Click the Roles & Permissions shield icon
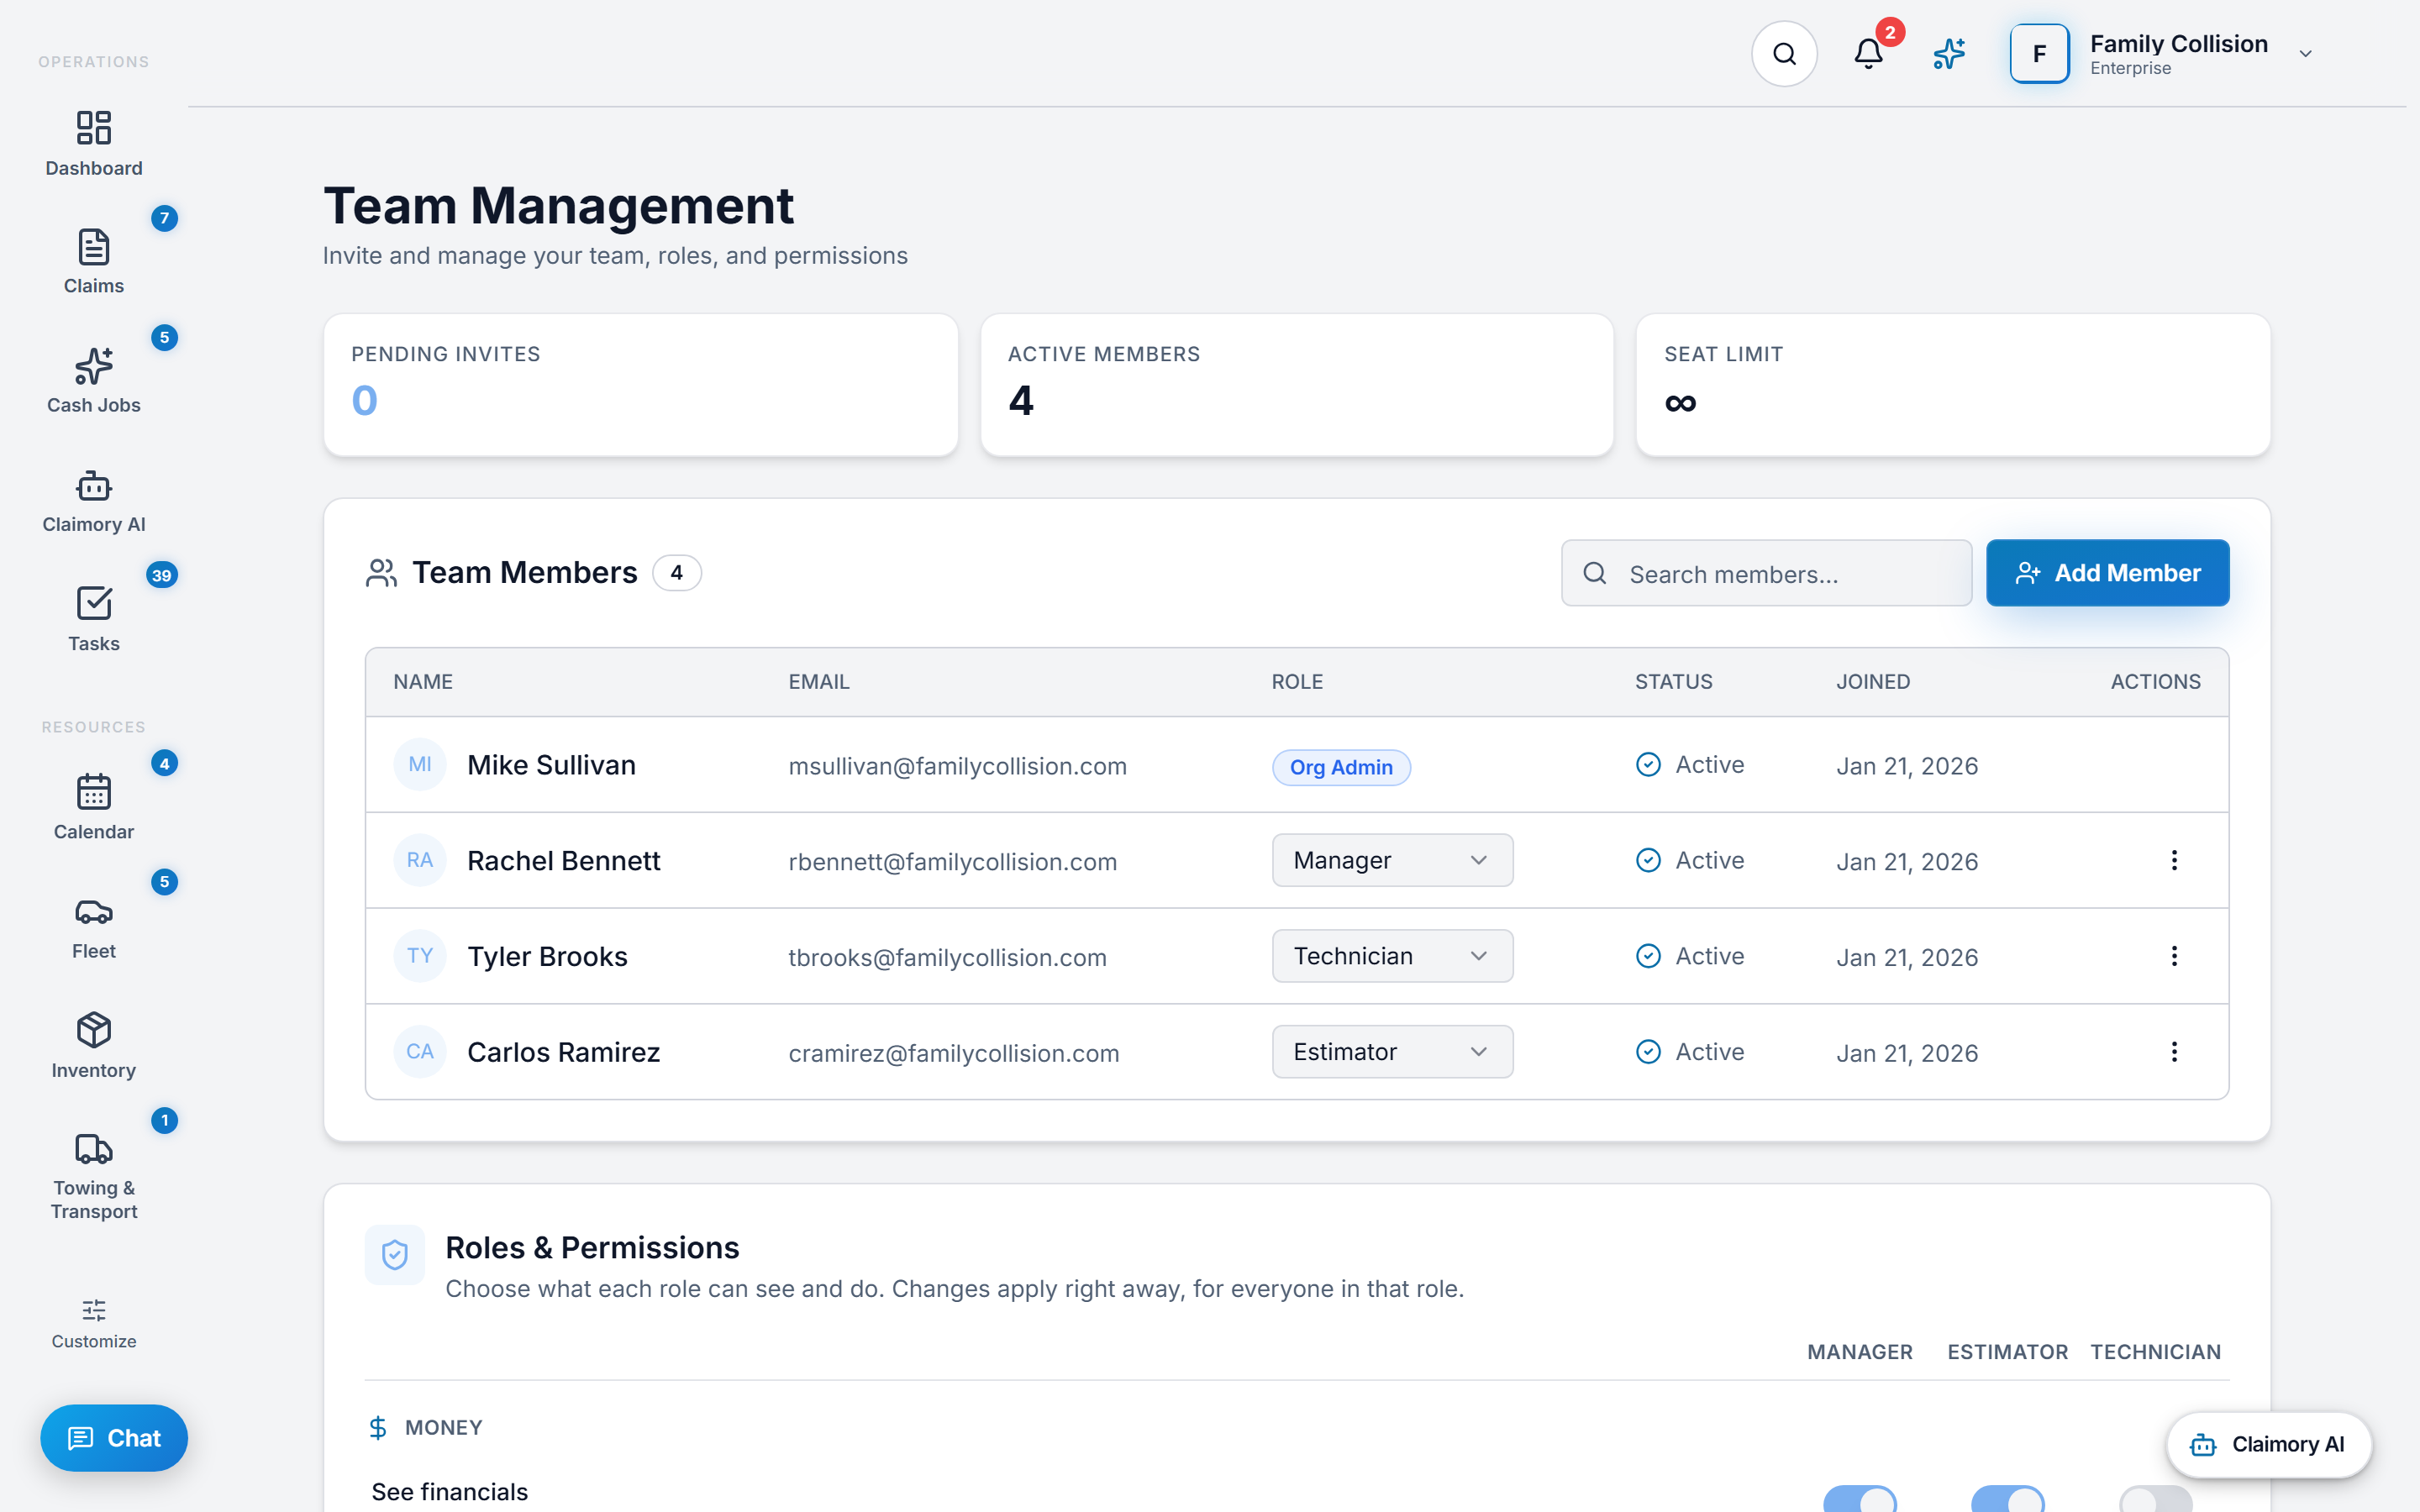2420x1512 pixels. point(395,1254)
